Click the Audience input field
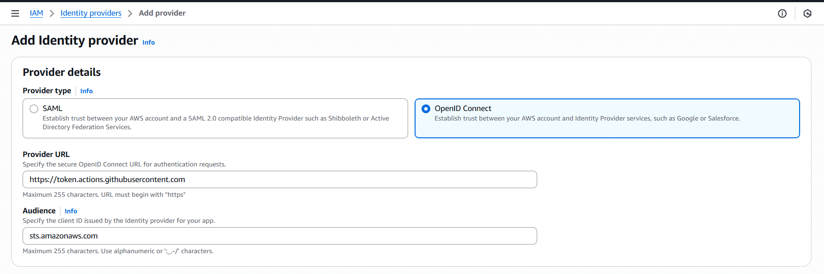The height and width of the screenshot is (274, 824). (279, 236)
